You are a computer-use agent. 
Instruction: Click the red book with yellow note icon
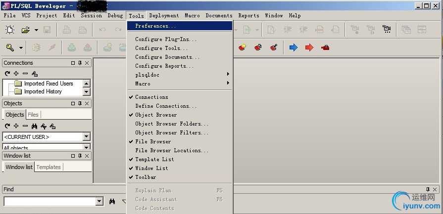click(242, 47)
